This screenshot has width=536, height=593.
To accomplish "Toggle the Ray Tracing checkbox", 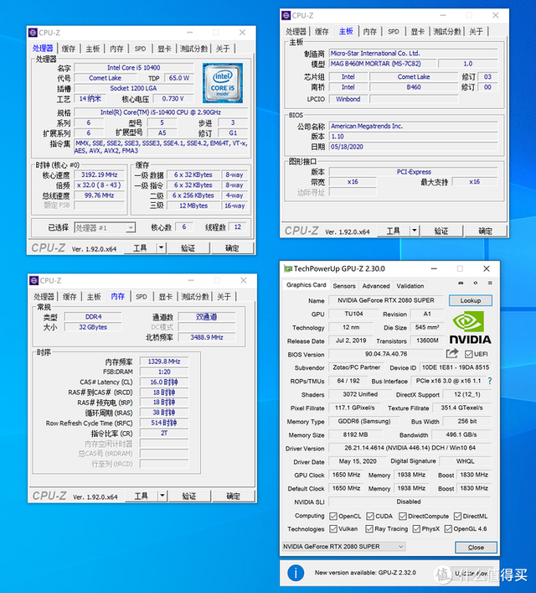I will [369, 528].
